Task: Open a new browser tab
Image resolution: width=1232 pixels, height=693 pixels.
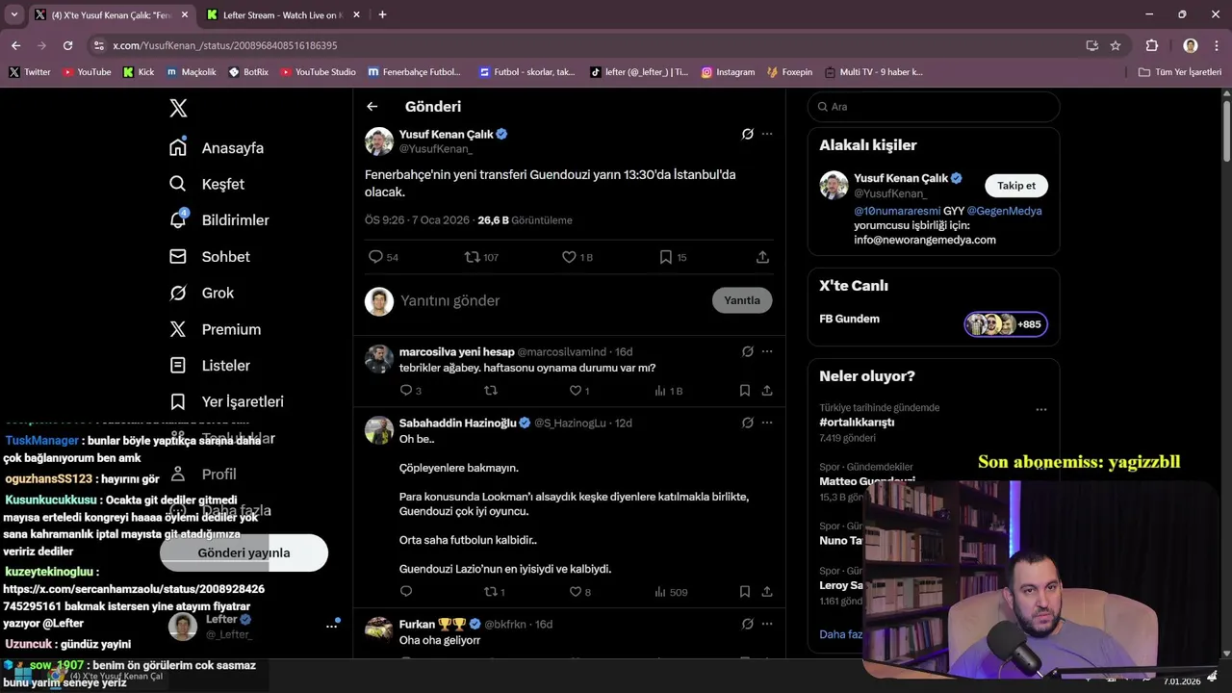Action: tap(382, 14)
